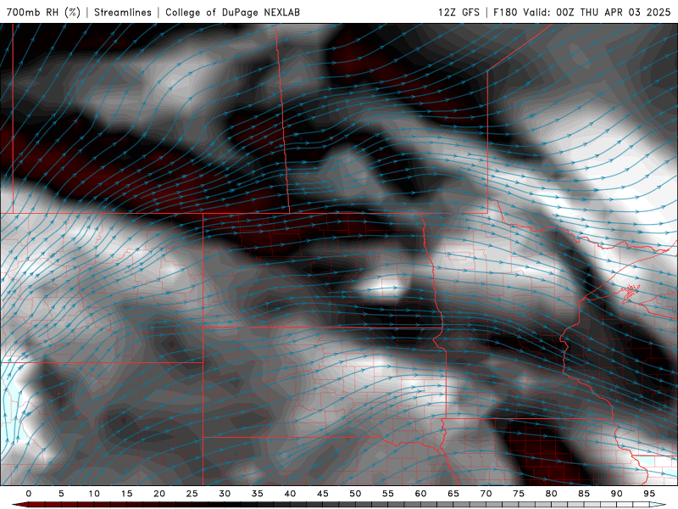The height and width of the screenshot is (509, 678).
Task: Click the colorbar label "40"
Action: coord(290,494)
